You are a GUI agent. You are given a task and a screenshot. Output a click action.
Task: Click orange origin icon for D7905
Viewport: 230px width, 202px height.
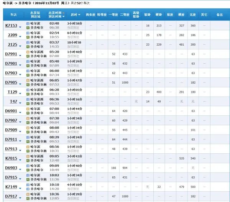point(28,80)
